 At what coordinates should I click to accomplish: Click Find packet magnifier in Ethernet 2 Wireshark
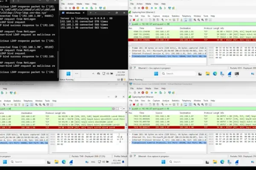163,20
